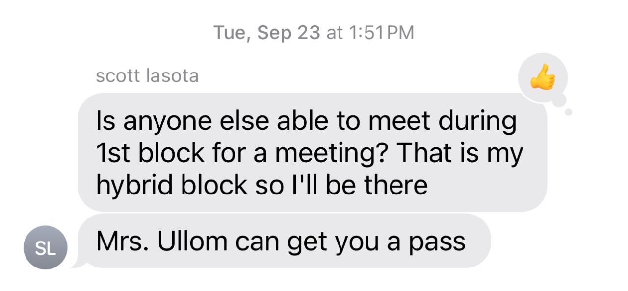Click the Tue, Sep 23 date label
The image size is (628, 291).
267,33
